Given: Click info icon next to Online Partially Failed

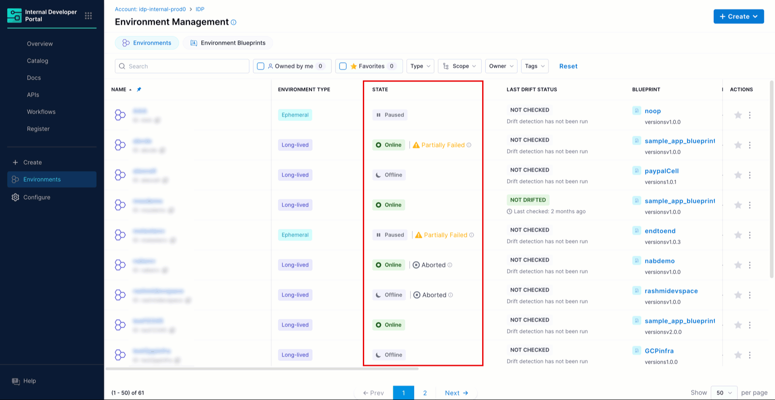Looking at the screenshot, I should pyautogui.click(x=469, y=145).
